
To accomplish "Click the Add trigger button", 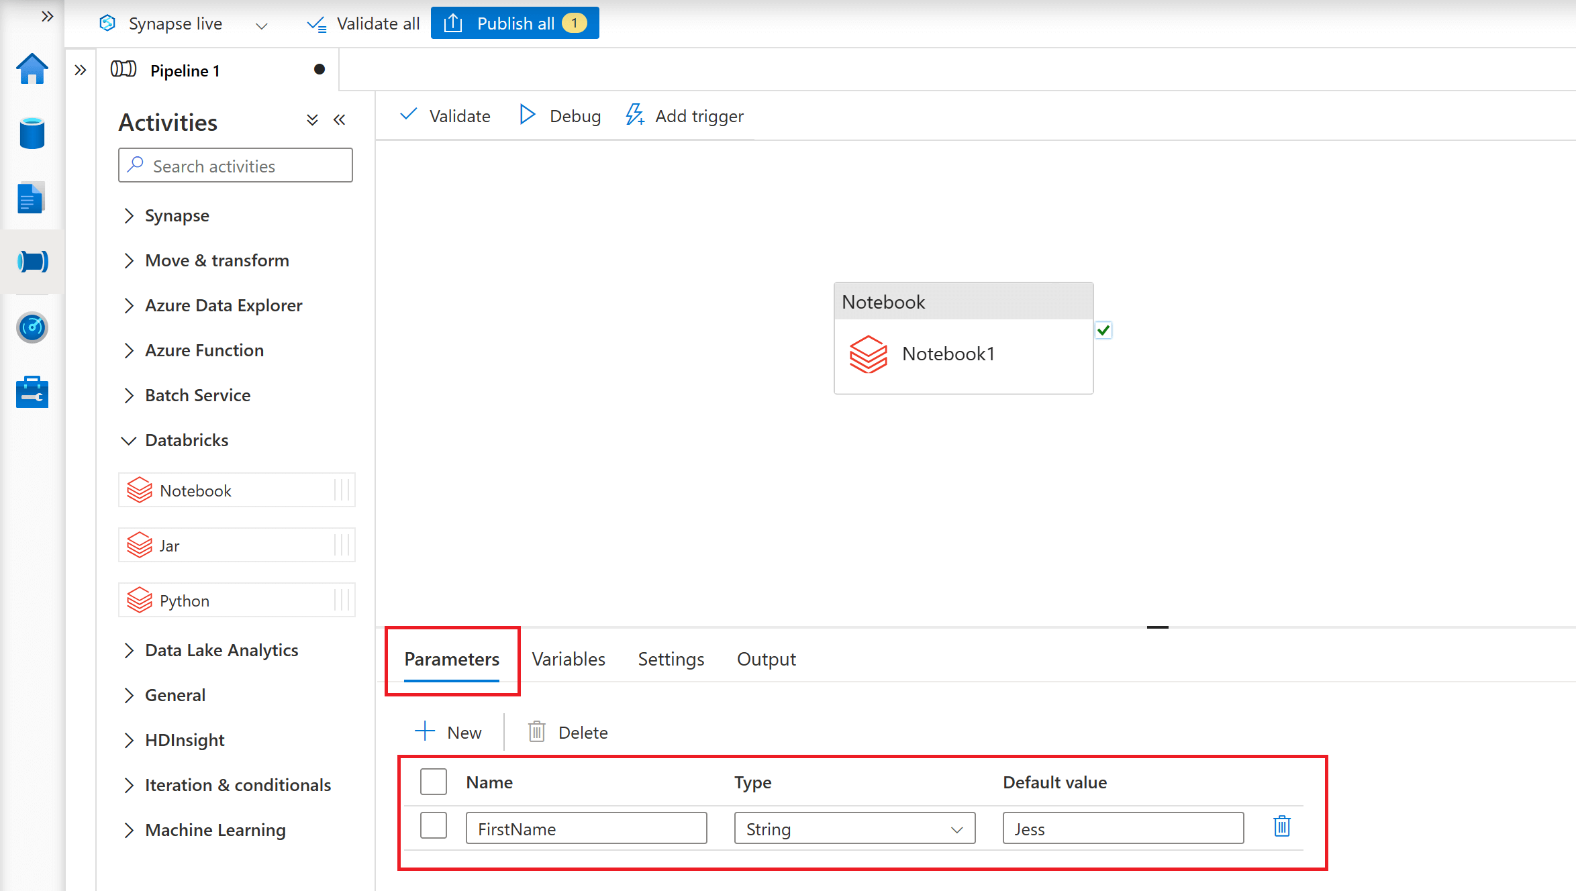I will coord(685,116).
